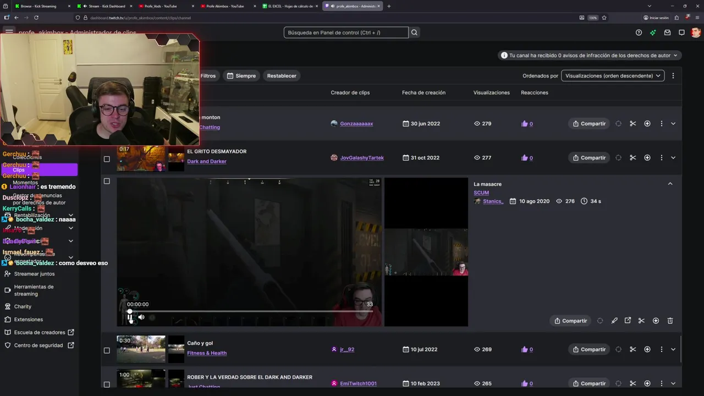This screenshot has height=396, width=704.
Task: Reload the page in the browser toolbar
Action: coord(36,18)
